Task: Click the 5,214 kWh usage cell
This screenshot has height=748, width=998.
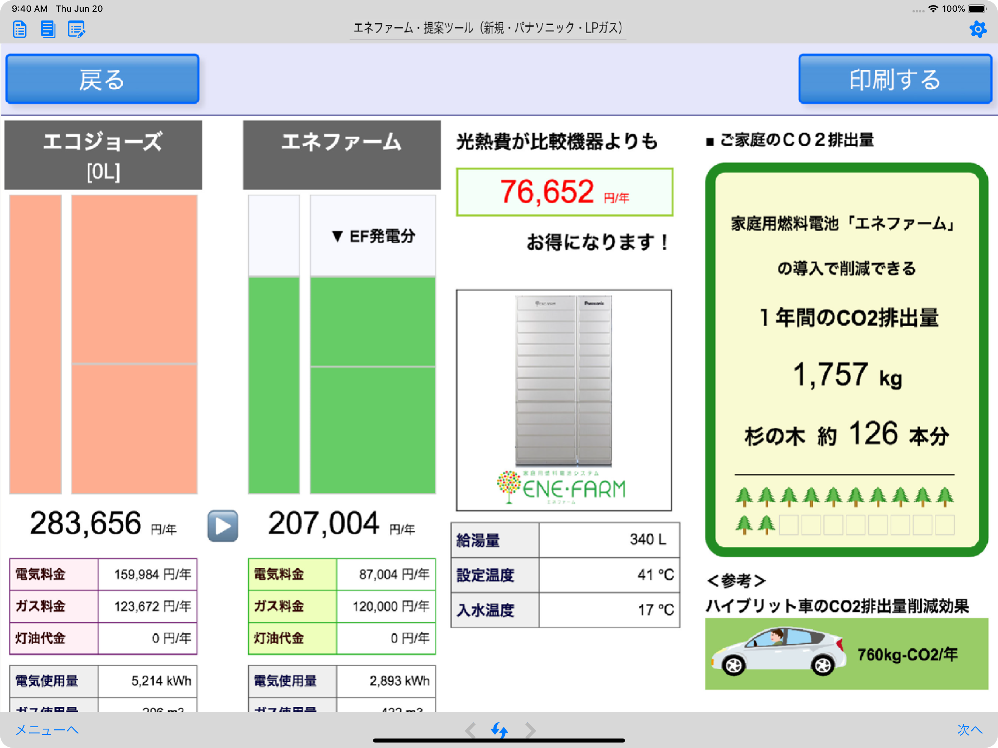Action: click(148, 681)
